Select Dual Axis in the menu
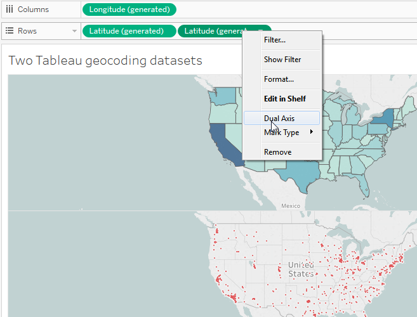417x317 pixels. click(x=279, y=119)
